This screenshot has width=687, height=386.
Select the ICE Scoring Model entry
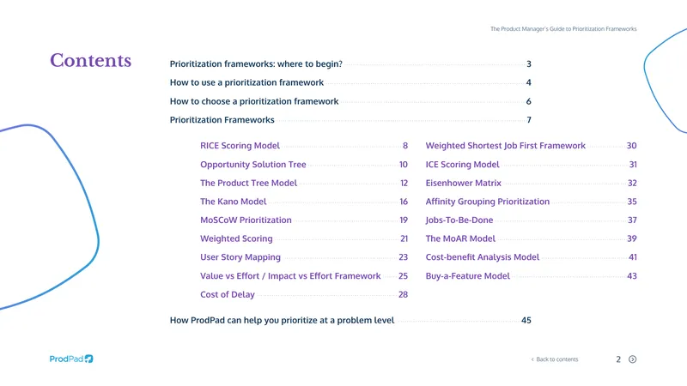(x=531, y=165)
